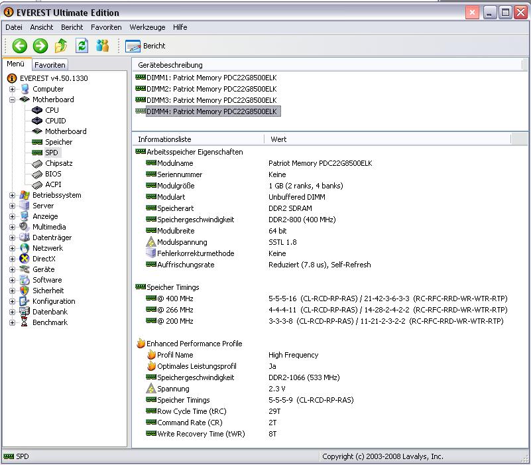Click the Konfiguration icon in tree
Image resolution: width=531 pixels, height=465 pixels.
pos(25,301)
